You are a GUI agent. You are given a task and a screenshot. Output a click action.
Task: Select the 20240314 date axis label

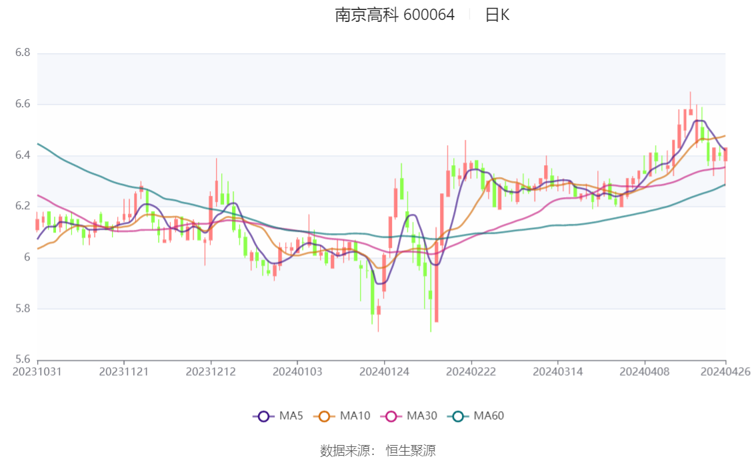tap(558, 372)
